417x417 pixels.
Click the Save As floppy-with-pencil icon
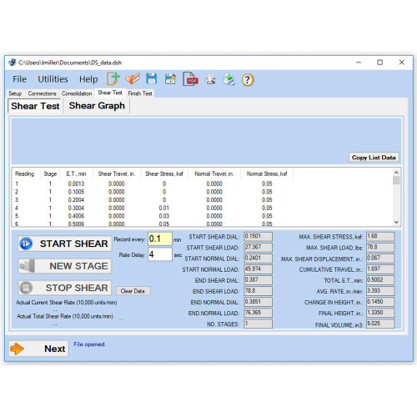(170, 79)
